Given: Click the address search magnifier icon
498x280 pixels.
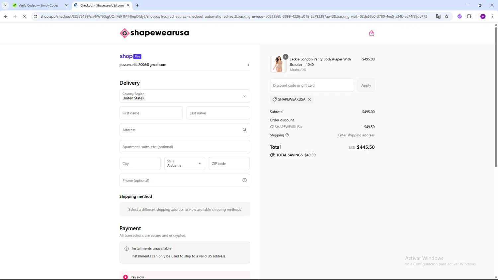Looking at the screenshot, I should point(244,130).
